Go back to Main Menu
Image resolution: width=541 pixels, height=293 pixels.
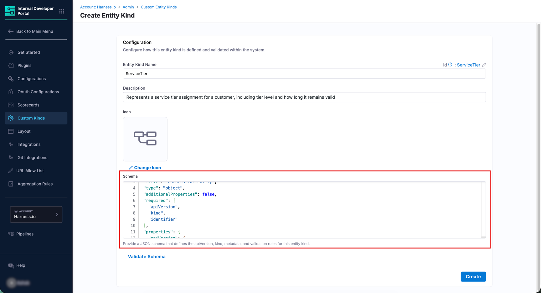tap(34, 31)
